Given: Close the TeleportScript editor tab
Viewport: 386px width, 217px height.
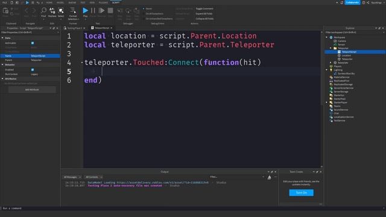Looking at the screenshot, I should pos(111,28).
